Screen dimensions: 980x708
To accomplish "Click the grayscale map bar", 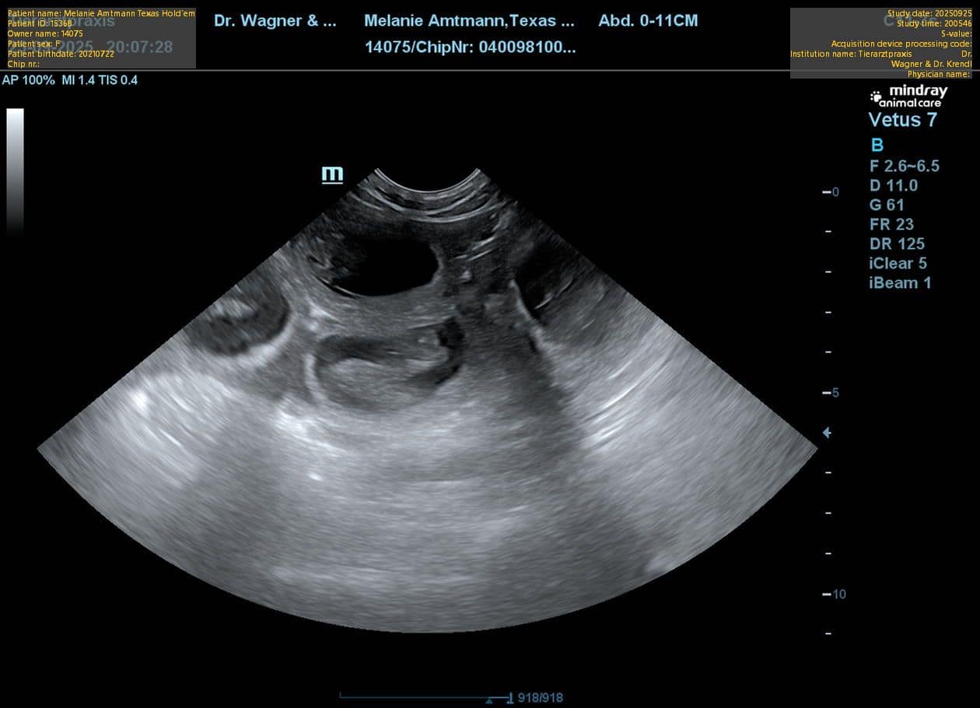I will click(x=15, y=171).
